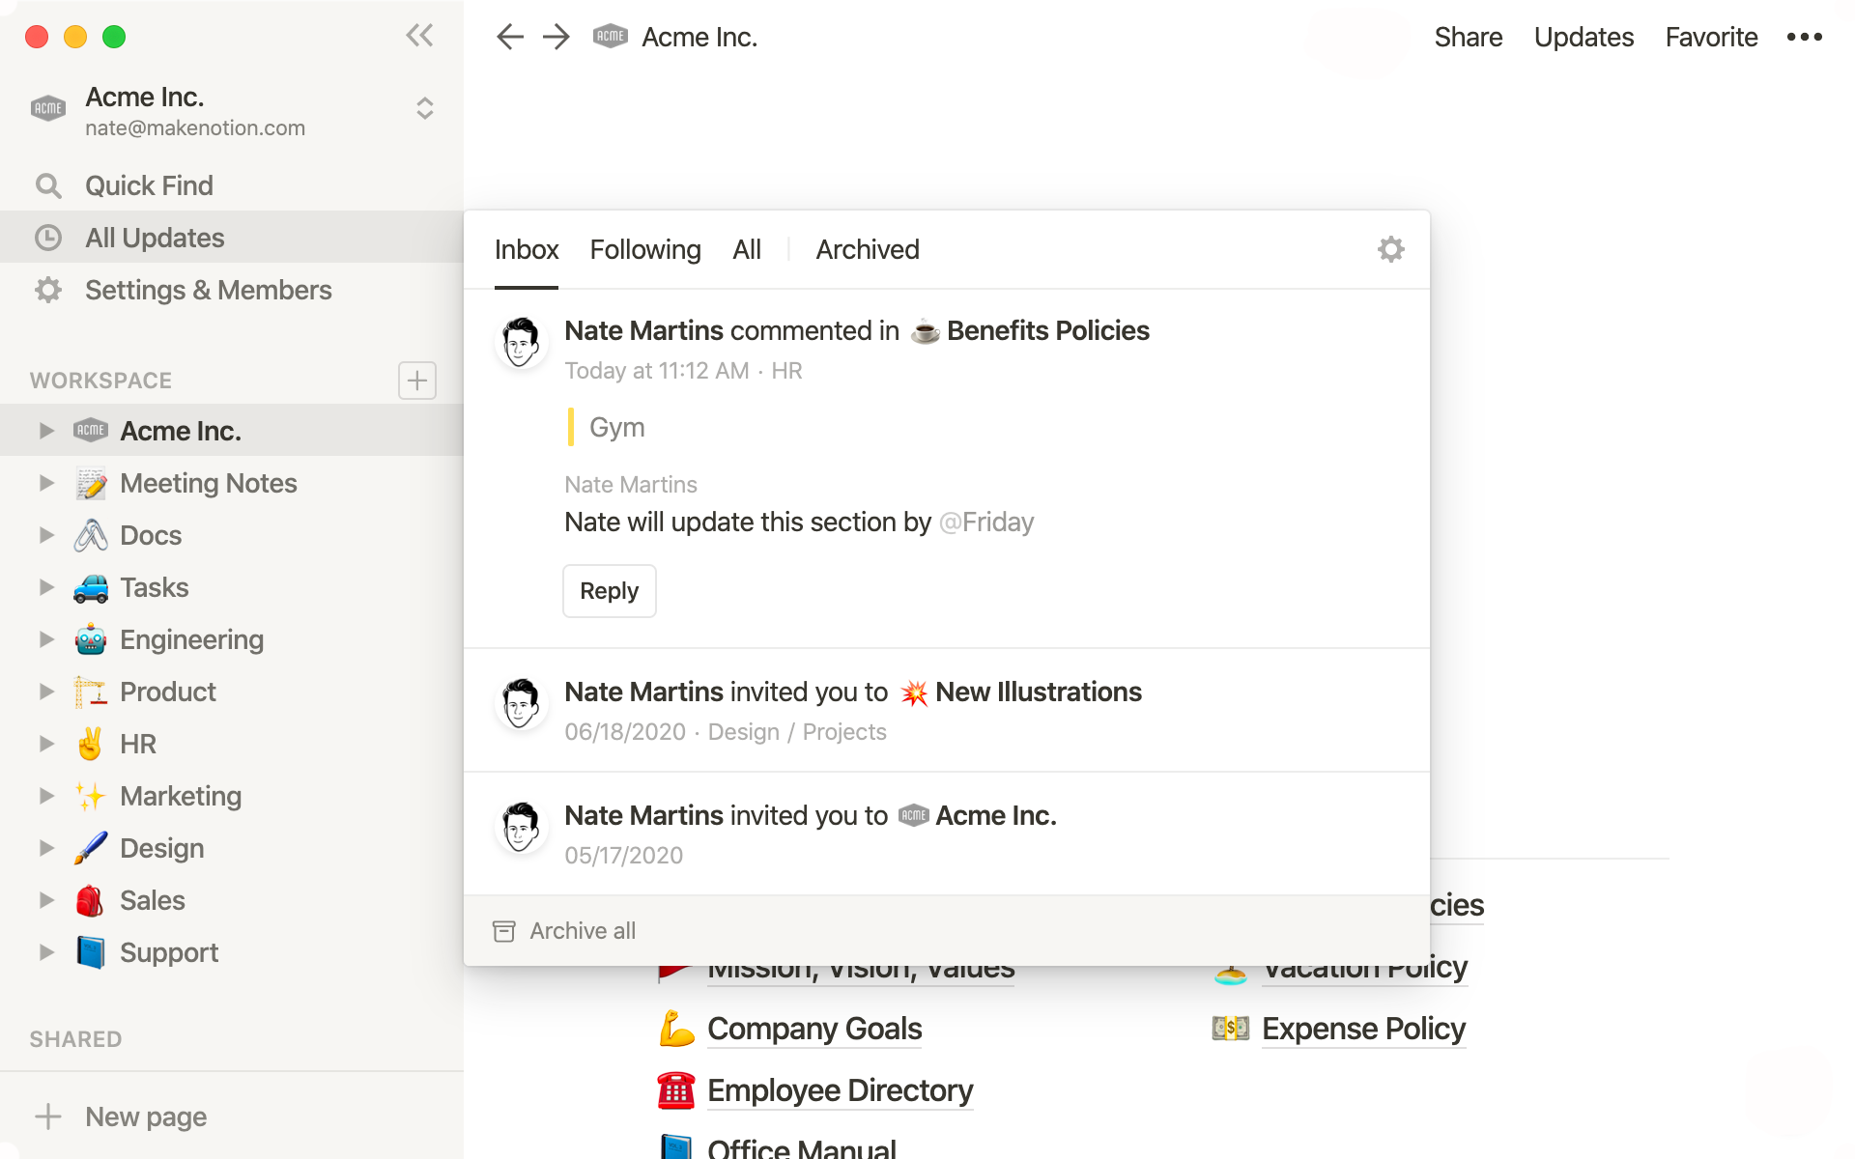Expand the Marketing sidebar section
This screenshot has height=1159, width=1855.
(x=44, y=796)
